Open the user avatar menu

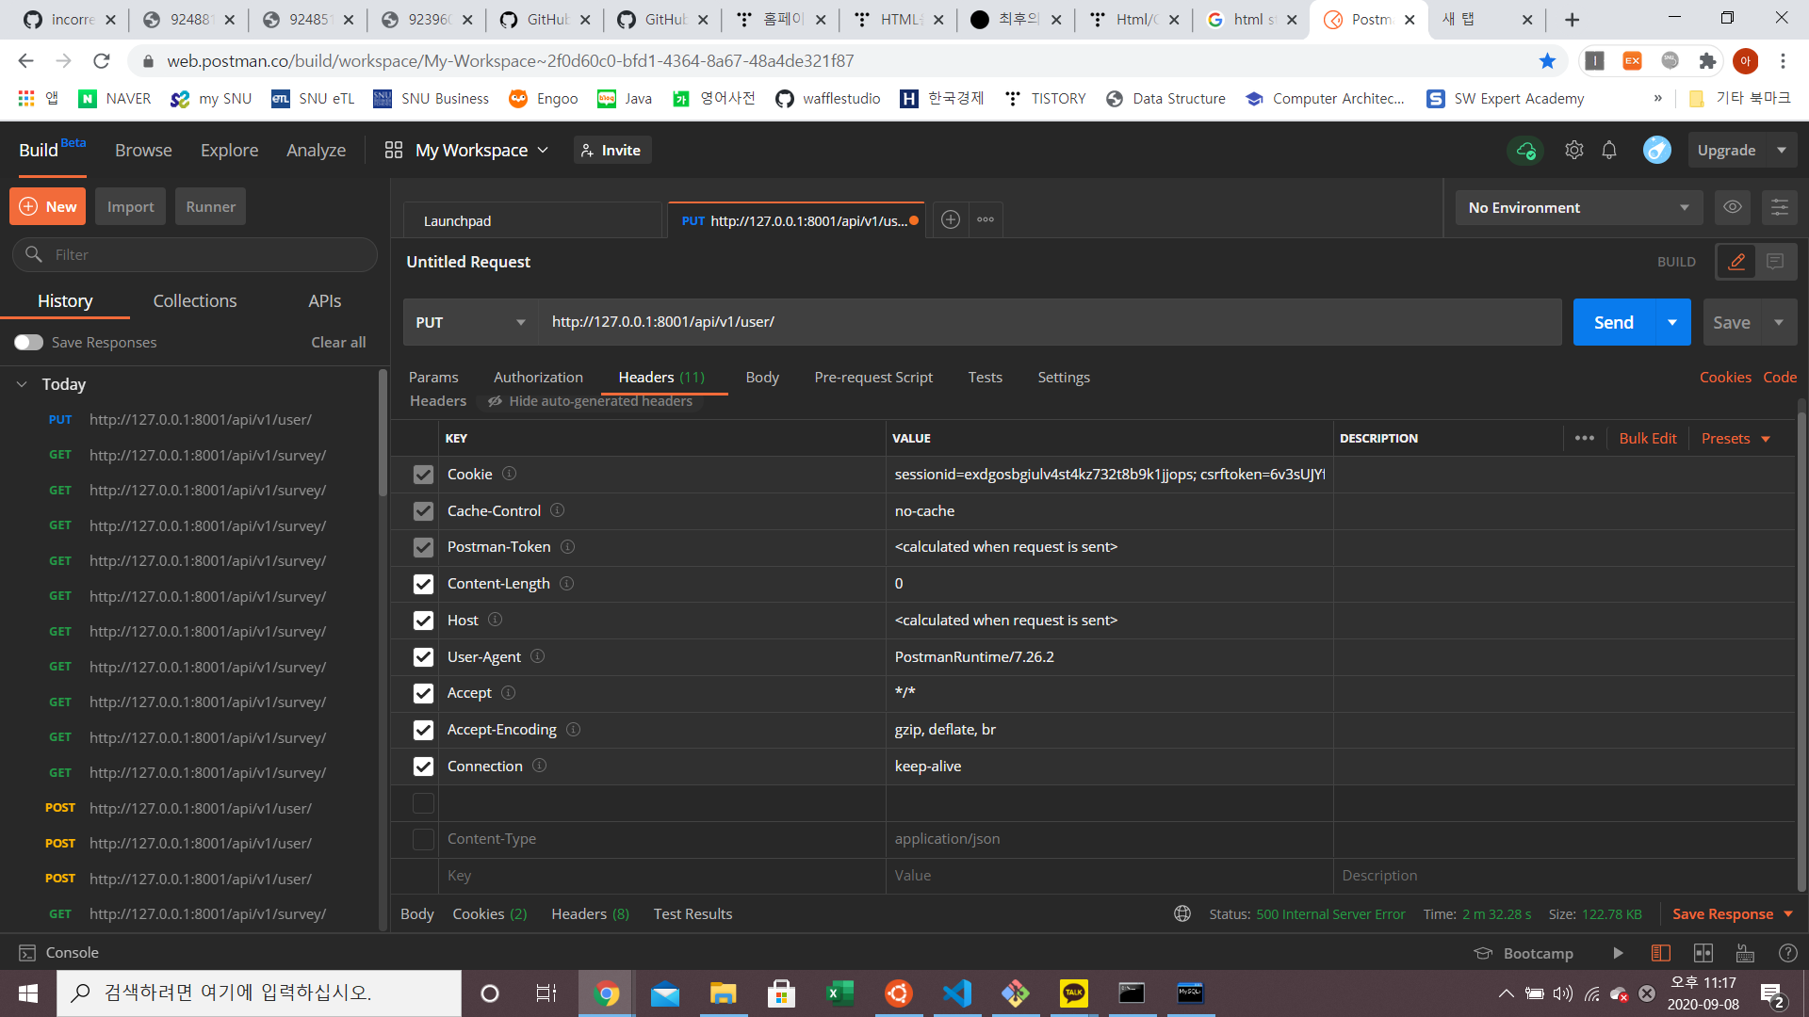1656,150
